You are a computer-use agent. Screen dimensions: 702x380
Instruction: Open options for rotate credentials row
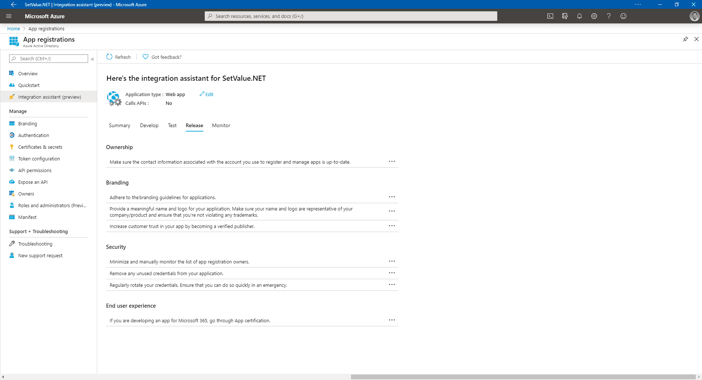click(392, 285)
